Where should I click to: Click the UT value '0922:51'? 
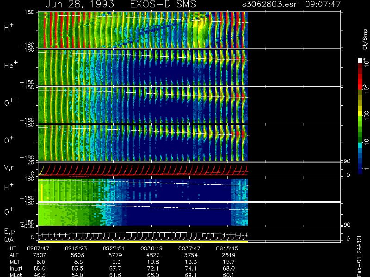(113, 248)
